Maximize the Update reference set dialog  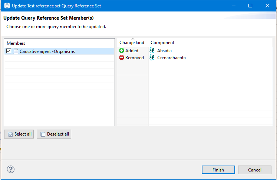coord(250,6)
